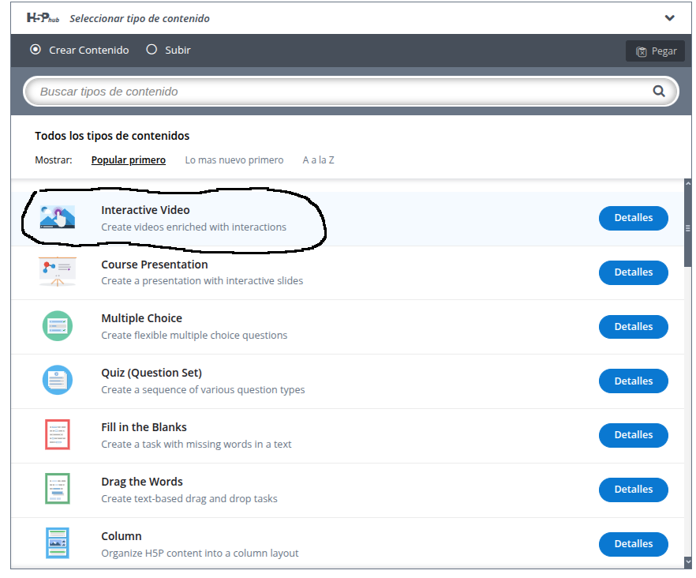The image size is (696, 578).
Task: Select the Subir radio button
Action: [x=152, y=49]
